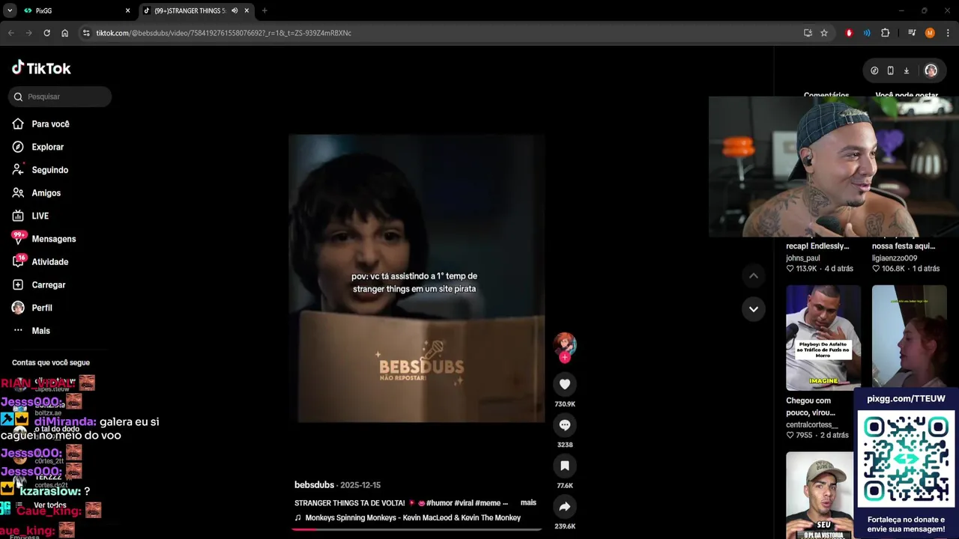Mute tab via speaker icon
The image size is (959, 539).
(235, 10)
